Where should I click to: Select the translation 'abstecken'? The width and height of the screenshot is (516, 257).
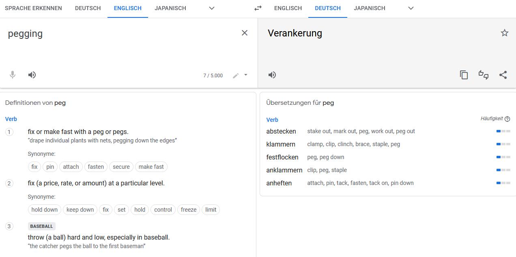[x=281, y=131]
